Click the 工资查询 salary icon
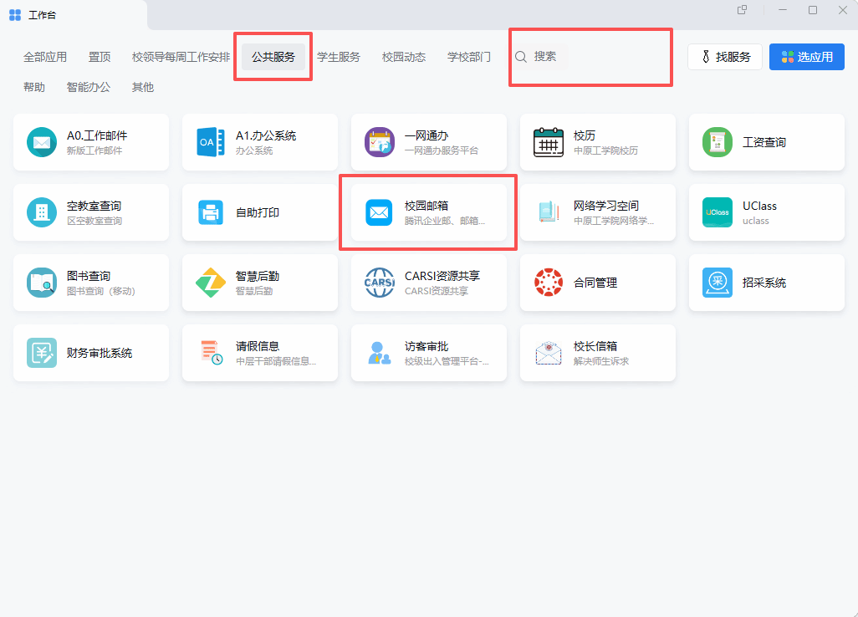This screenshot has height=617, width=858. pyautogui.click(x=718, y=142)
